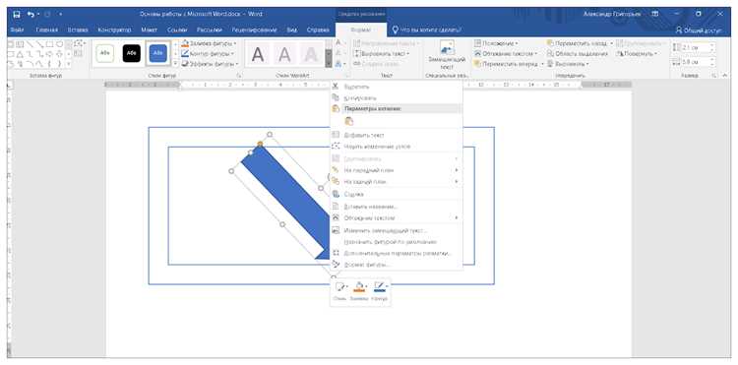The height and width of the screenshot is (365, 738).
Task: Switch to the Конструктор ribbon tab
Action: click(114, 30)
